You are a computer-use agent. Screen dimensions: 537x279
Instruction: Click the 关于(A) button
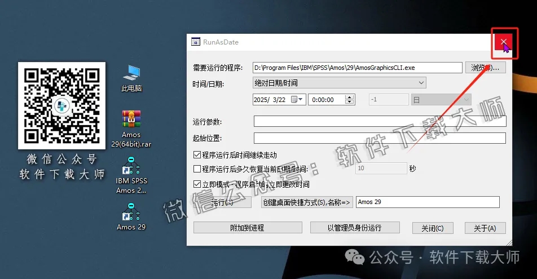tap(485, 228)
